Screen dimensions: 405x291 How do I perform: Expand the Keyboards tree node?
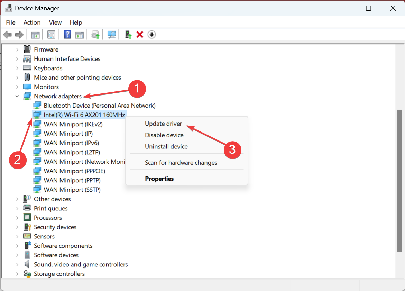coord(17,68)
